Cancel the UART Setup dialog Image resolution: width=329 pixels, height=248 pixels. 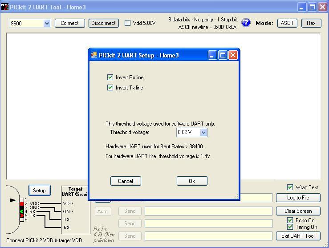126,181
